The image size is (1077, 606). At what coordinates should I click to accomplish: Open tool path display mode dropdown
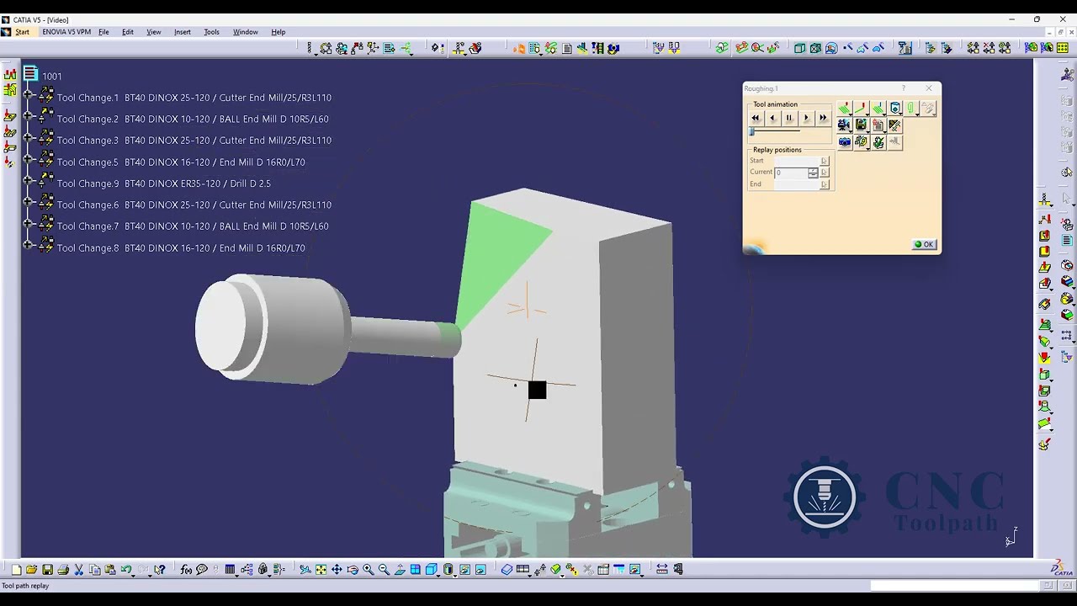[862, 108]
